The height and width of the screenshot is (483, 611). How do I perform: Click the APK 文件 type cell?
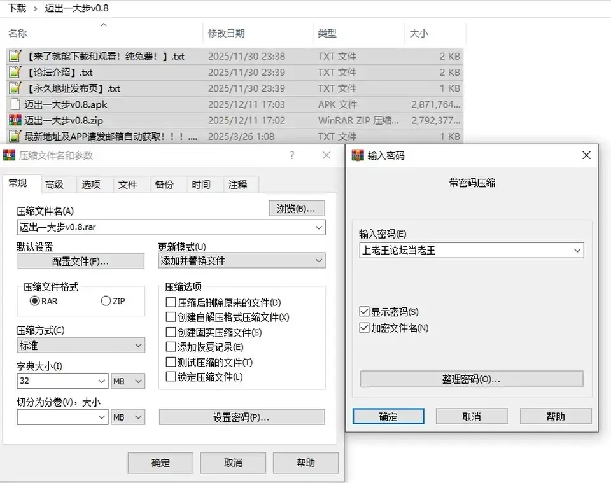tap(337, 104)
